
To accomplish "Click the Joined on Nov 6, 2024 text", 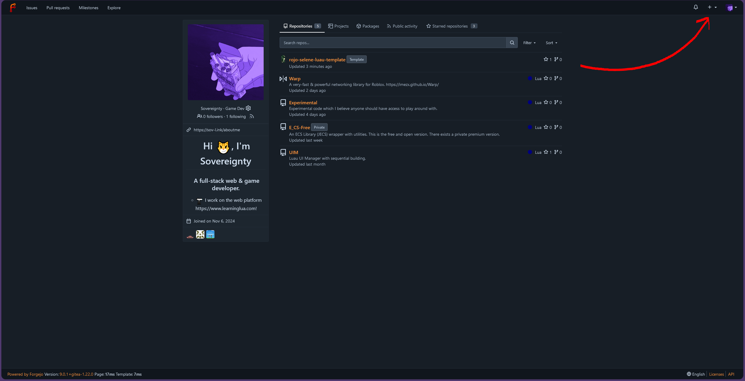I will (214, 221).
